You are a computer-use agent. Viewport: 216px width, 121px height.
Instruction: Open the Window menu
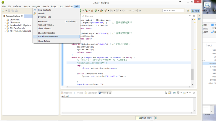(x=69, y=6)
